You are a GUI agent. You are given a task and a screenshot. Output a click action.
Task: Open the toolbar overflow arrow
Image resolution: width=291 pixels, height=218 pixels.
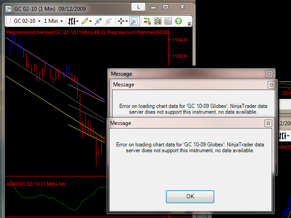189,24
